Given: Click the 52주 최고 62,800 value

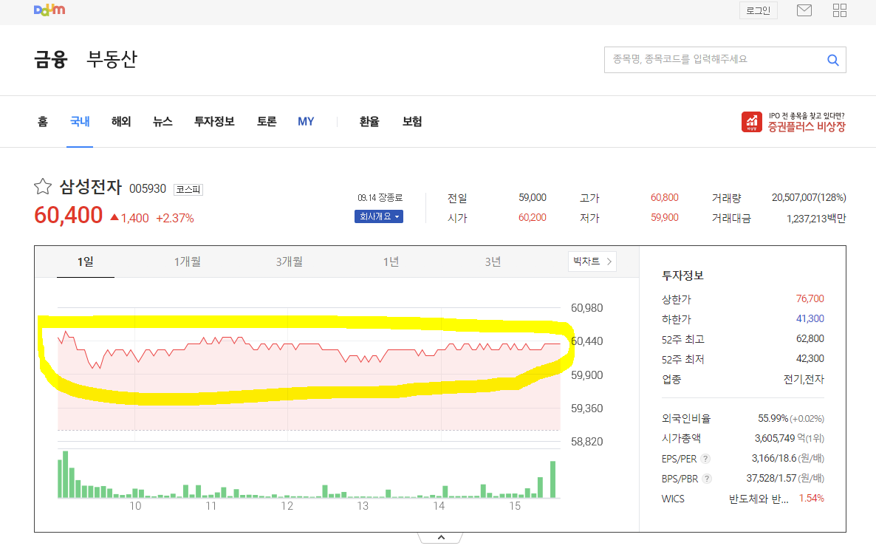Looking at the screenshot, I should pyautogui.click(x=810, y=339).
